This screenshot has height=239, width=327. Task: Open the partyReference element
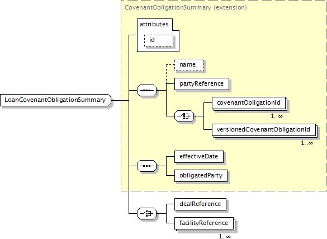click(x=202, y=84)
